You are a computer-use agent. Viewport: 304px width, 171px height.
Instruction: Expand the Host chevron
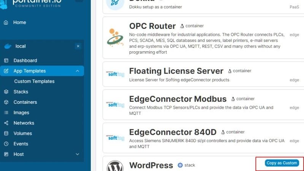pyautogui.click(x=78, y=154)
